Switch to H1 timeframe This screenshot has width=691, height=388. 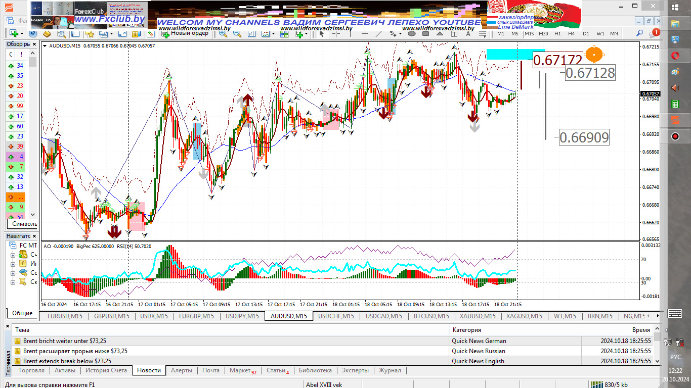click(x=557, y=34)
